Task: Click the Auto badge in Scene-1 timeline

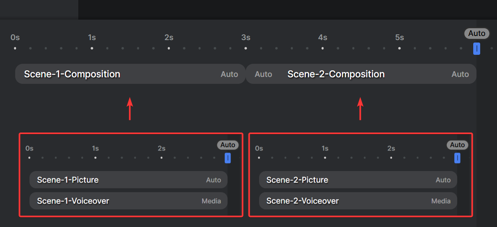Action: click(228, 145)
